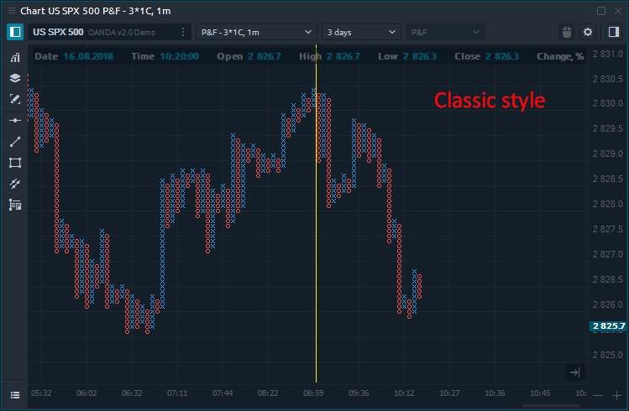Screen dimensions: 629x411
Task: Select the trend line drawing tool
Action: (x=15, y=142)
